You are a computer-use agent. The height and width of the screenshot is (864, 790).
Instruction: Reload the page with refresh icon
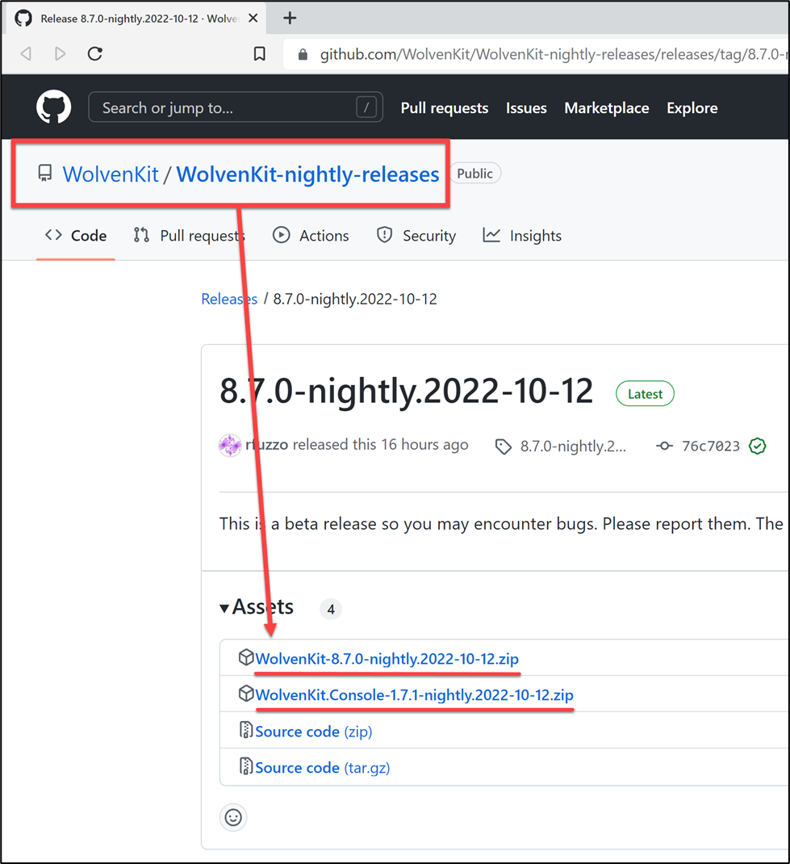click(95, 54)
